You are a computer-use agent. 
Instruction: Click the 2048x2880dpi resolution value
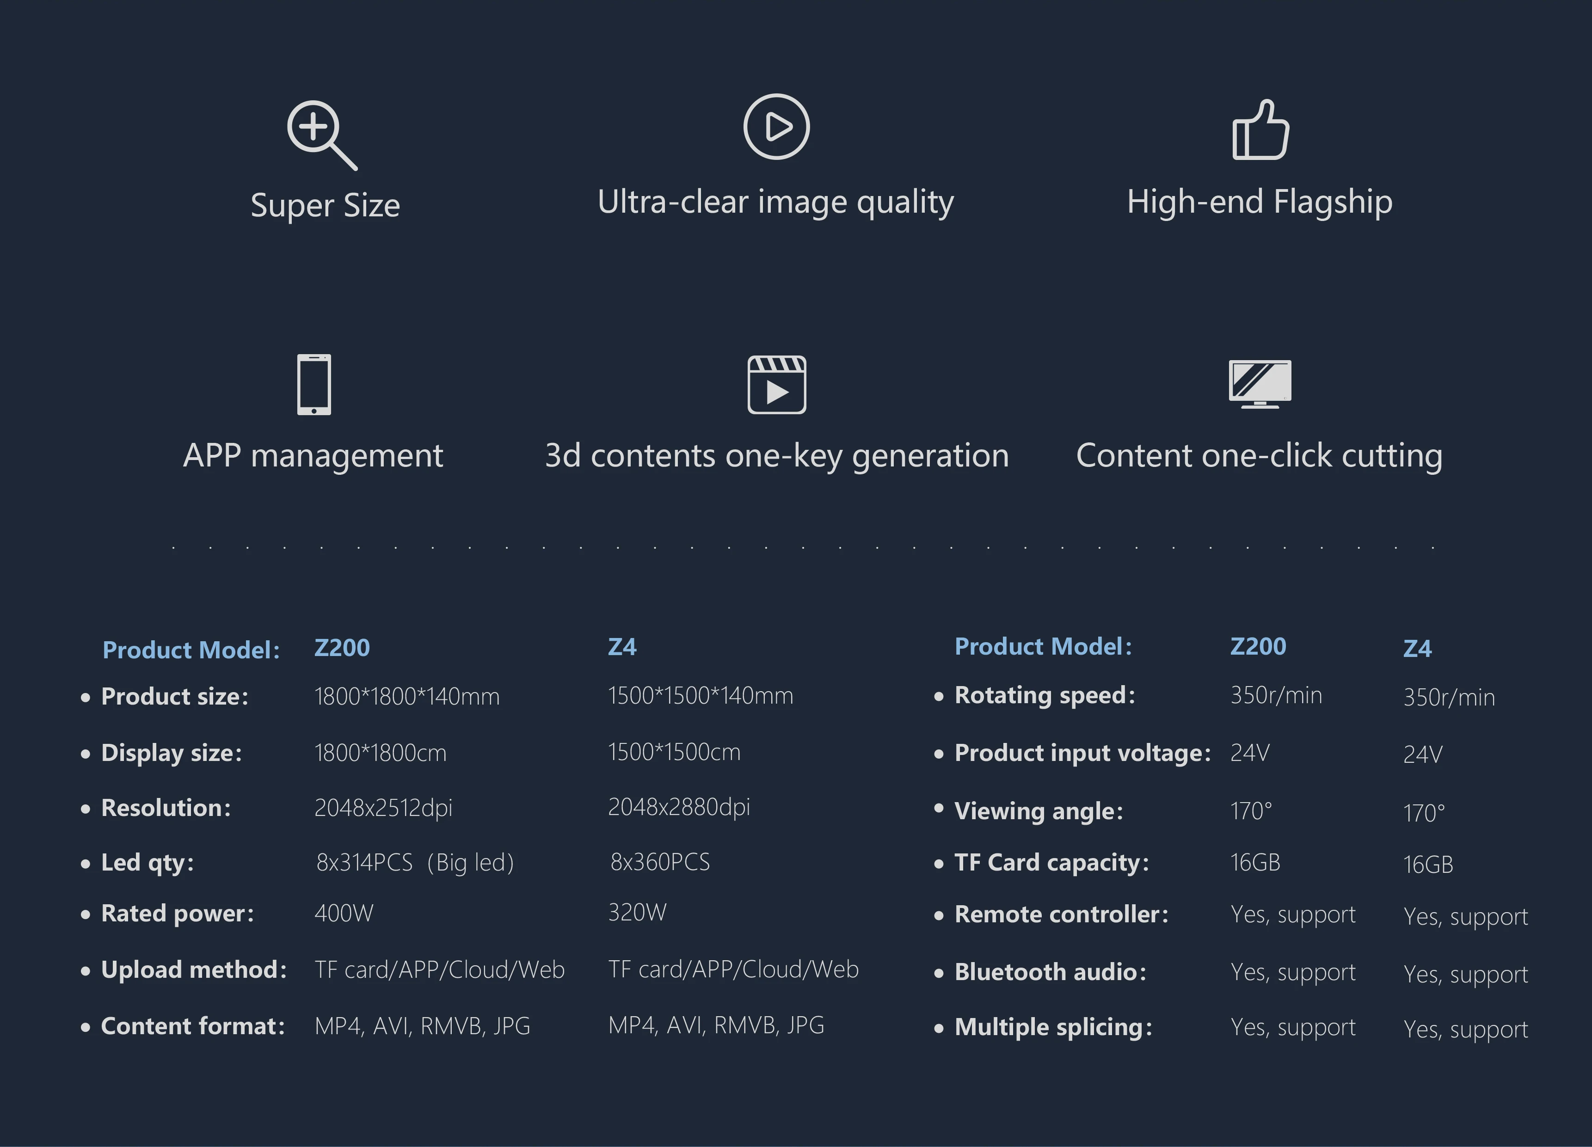(679, 807)
